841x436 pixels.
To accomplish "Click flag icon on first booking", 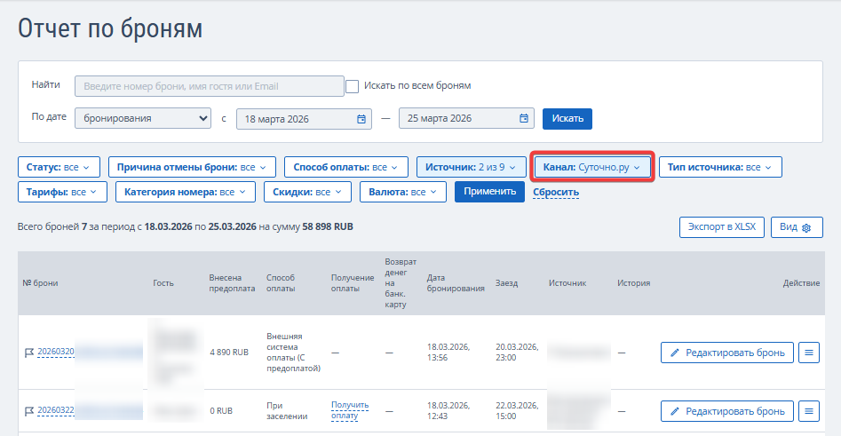I will [28, 353].
